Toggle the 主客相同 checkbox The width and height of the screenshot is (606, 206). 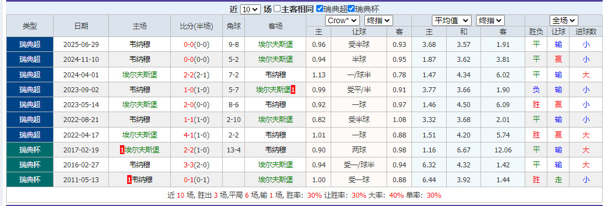click(x=278, y=9)
